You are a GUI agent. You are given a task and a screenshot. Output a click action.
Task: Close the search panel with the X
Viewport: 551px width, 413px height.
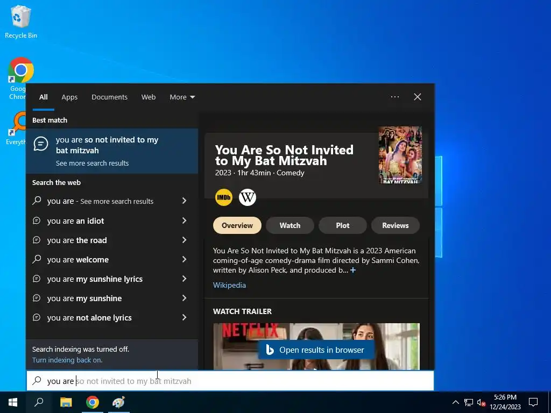pos(418,97)
